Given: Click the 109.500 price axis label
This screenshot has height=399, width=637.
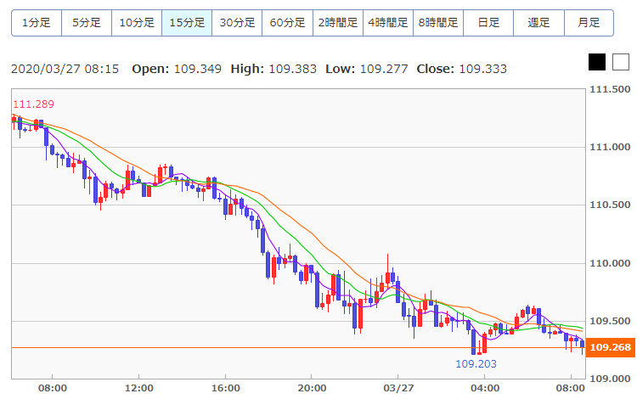Looking at the screenshot, I should [x=610, y=321].
